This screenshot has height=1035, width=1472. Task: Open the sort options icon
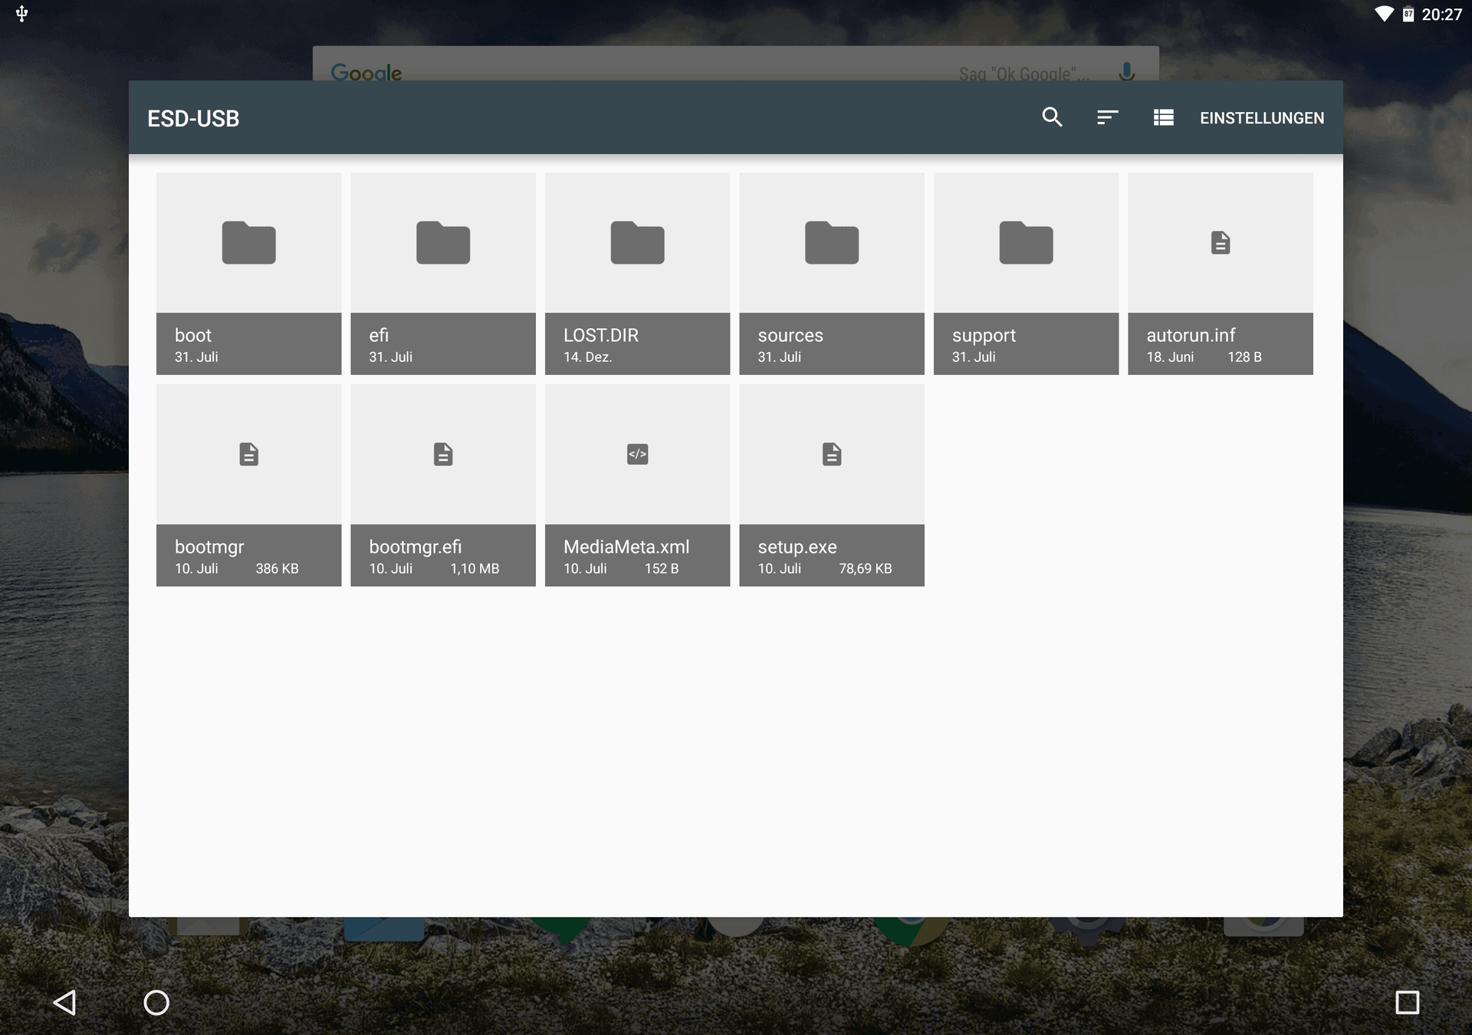(x=1107, y=117)
